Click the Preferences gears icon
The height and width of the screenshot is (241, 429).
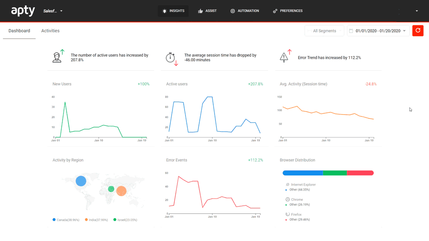pyautogui.click(x=275, y=11)
